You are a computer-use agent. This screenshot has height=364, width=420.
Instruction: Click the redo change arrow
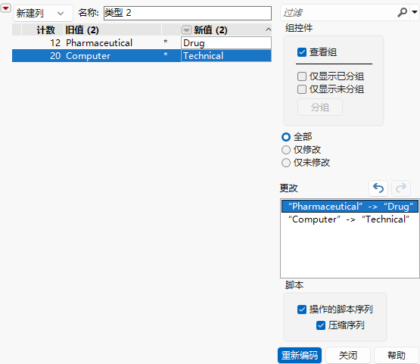click(x=401, y=188)
